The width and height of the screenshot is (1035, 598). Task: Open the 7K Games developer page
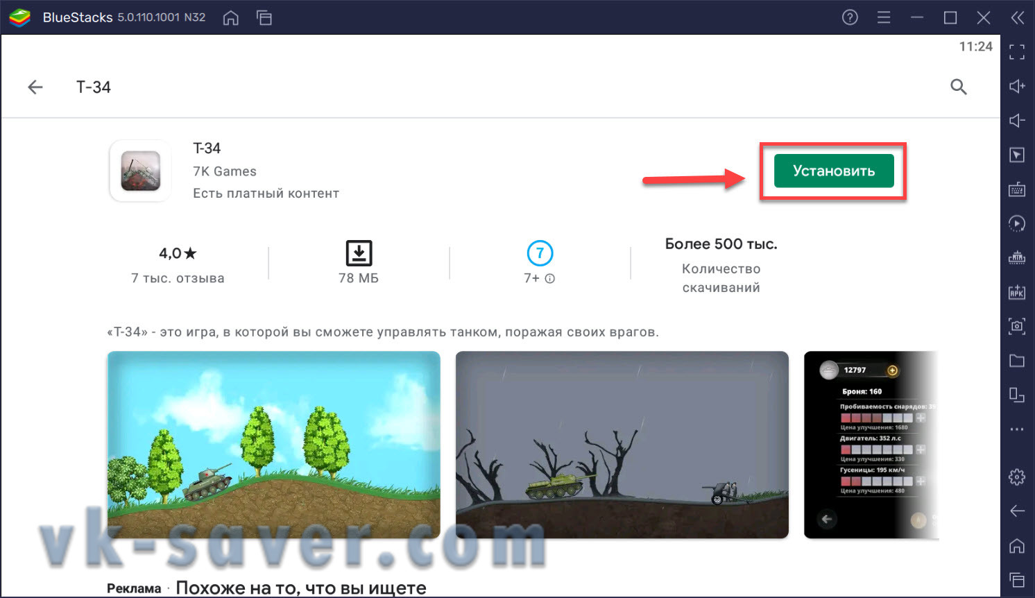click(225, 171)
